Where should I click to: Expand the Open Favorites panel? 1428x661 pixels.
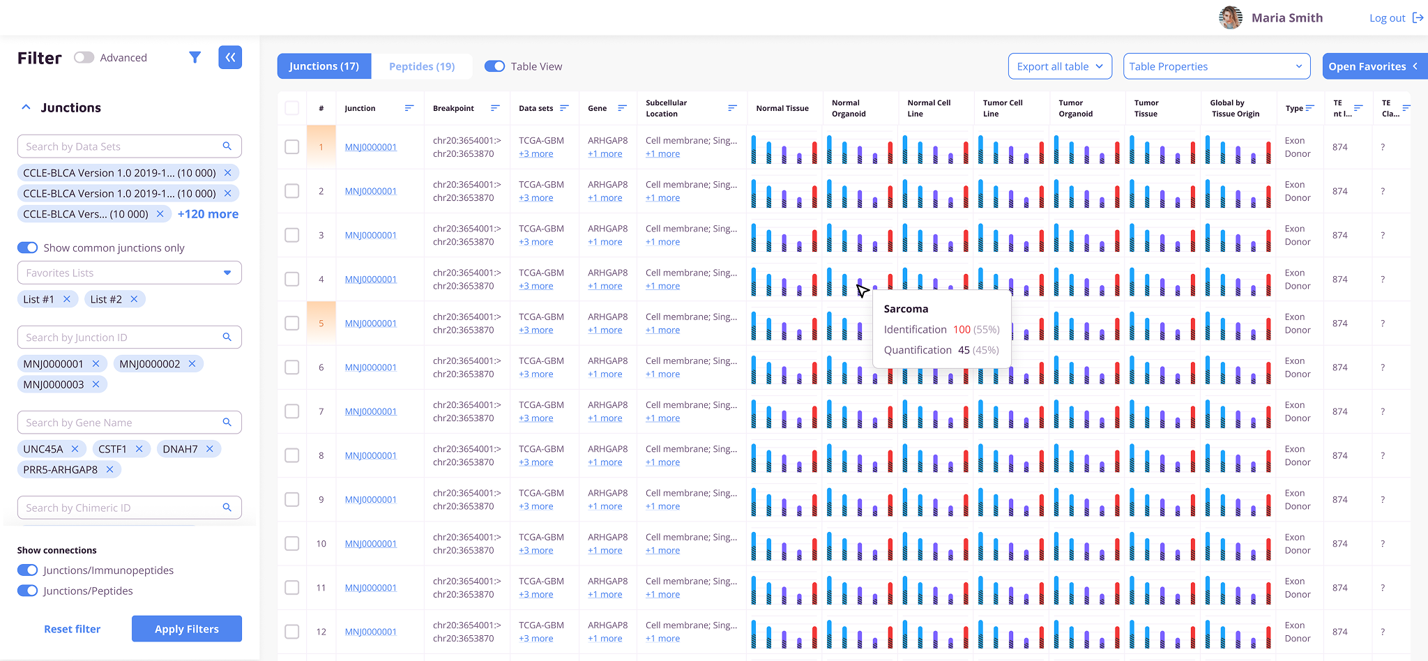pos(1374,66)
